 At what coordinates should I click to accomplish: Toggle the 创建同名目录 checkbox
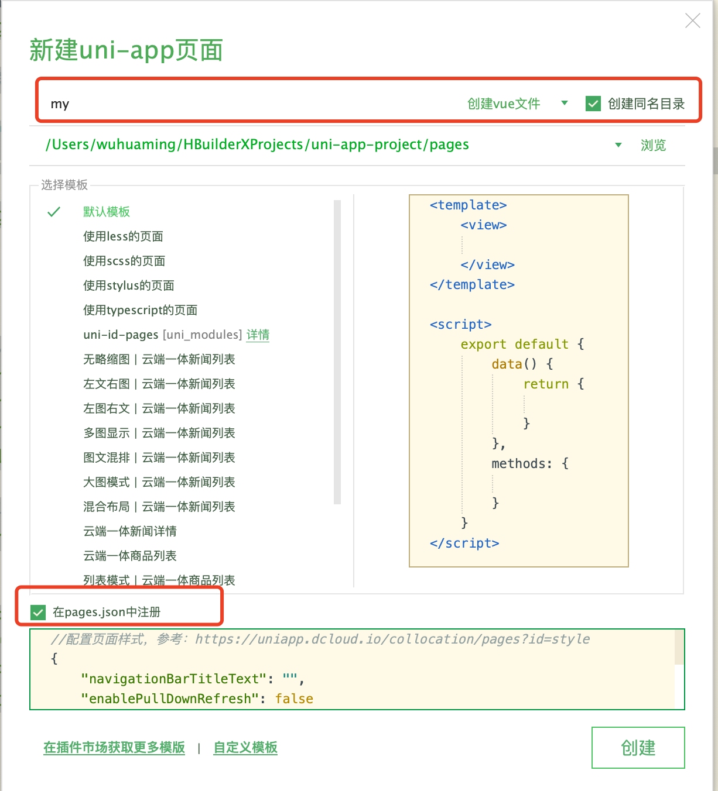click(593, 104)
